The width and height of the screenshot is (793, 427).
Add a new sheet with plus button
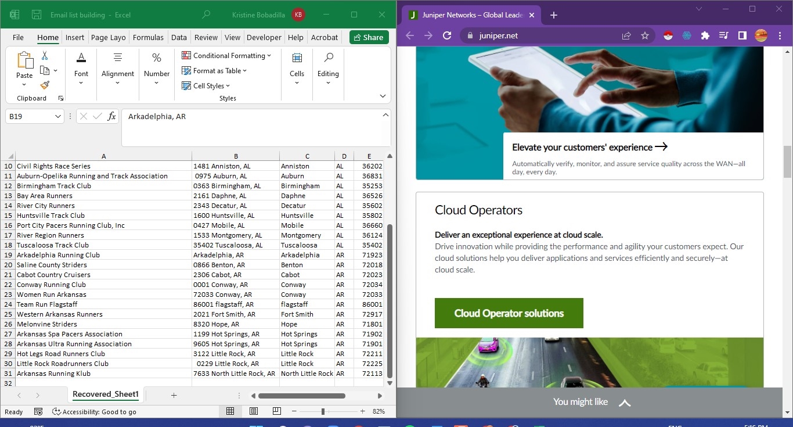point(174,395)
